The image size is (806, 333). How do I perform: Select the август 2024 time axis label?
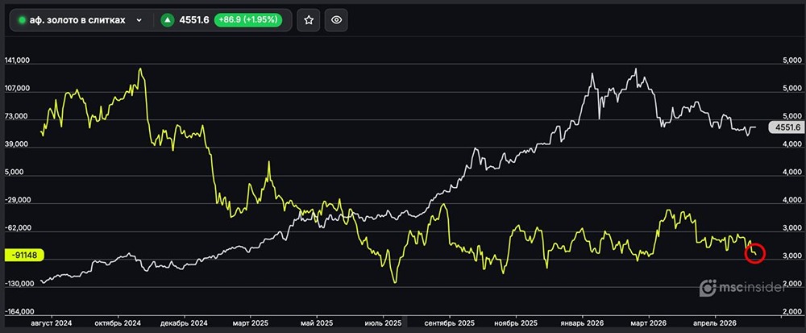(x=52, y=323)
